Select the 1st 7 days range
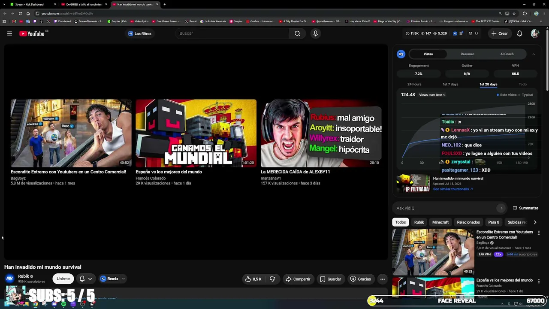Image resolution: width=549 pixels, height=309 pixels. (x=450, y=85)
